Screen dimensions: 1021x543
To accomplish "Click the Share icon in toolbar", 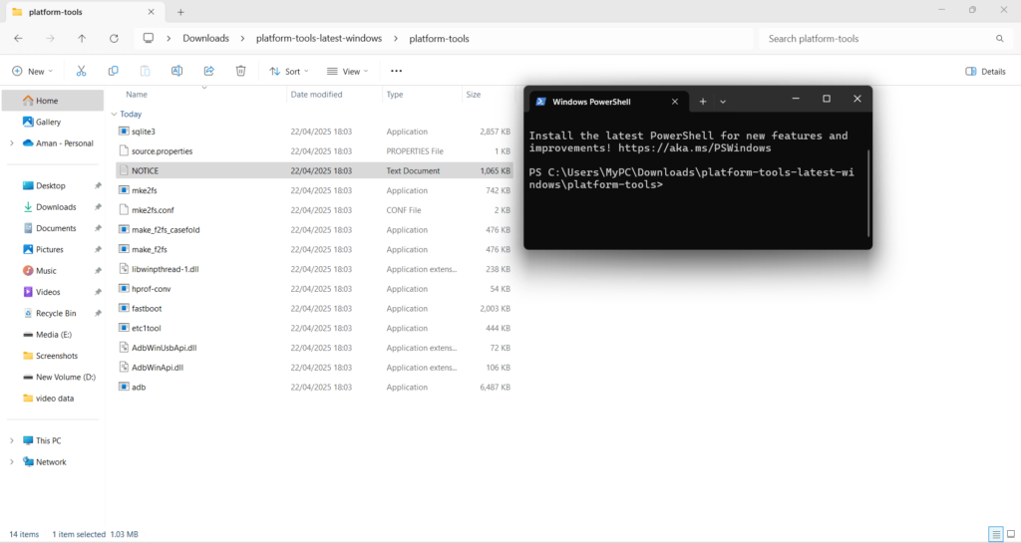I will [x=208, y=71].
